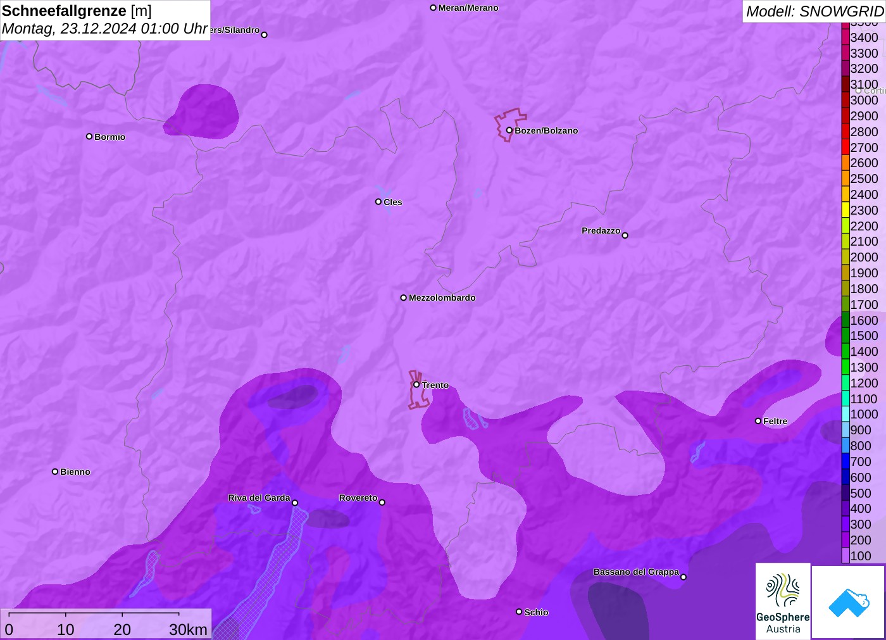Image resolution: width=886 pixels, height=640 pixels.
Task: Click the Bozen/Bolzano label text
Action: click(546, 130)
